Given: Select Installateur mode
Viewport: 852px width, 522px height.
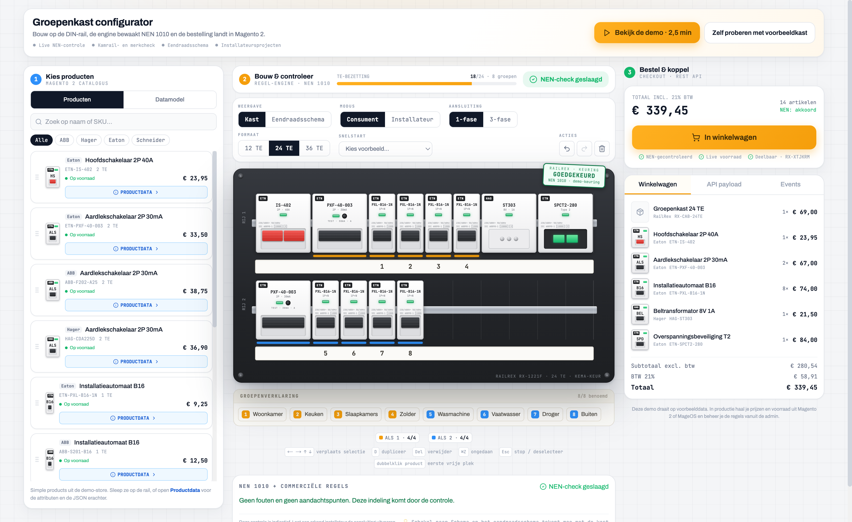Looking at the screenshot, I should point(412,119).
